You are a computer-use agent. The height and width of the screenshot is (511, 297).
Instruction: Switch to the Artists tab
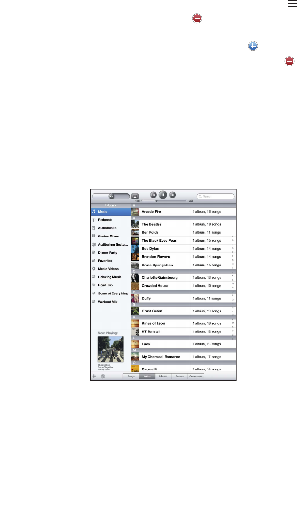(x=147, y=376)
